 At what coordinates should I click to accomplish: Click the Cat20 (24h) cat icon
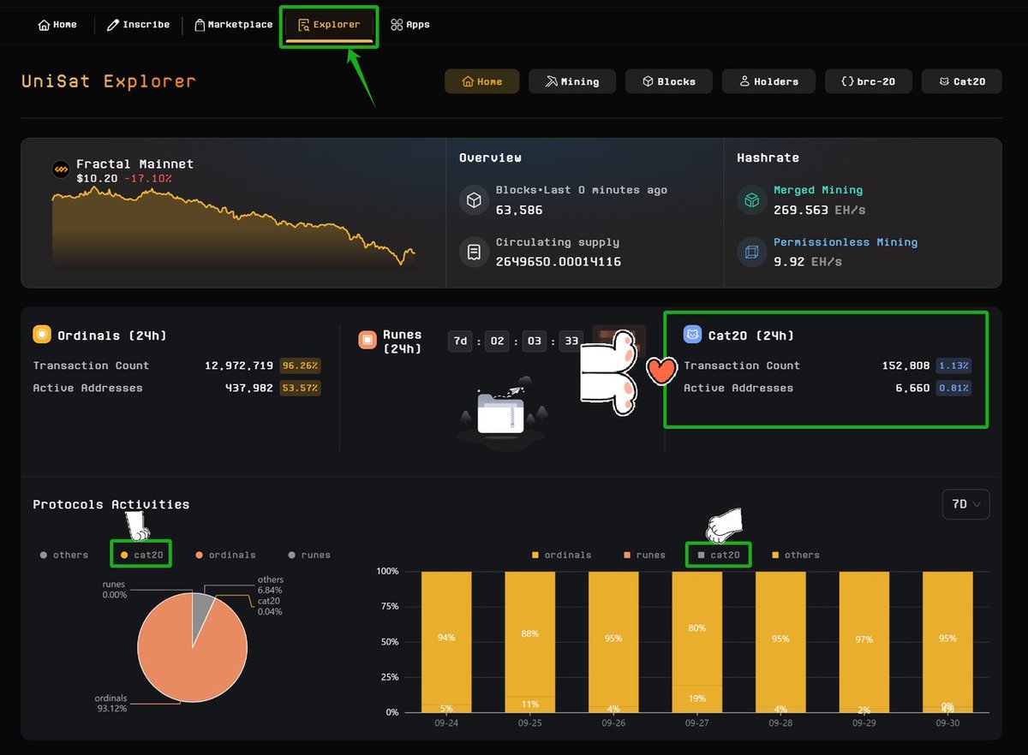(692, 335)
